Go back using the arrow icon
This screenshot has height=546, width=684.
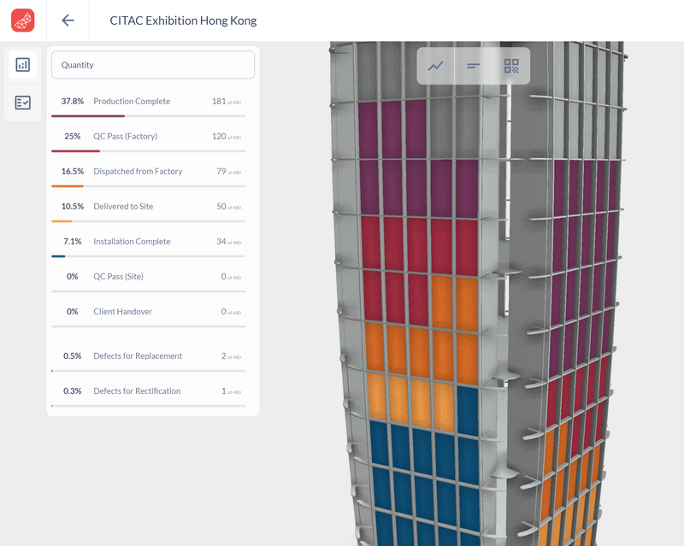68,21
